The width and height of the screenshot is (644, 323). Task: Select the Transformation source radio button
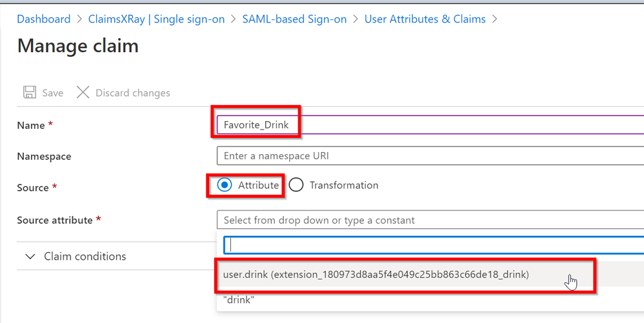[x=296, y=185]
